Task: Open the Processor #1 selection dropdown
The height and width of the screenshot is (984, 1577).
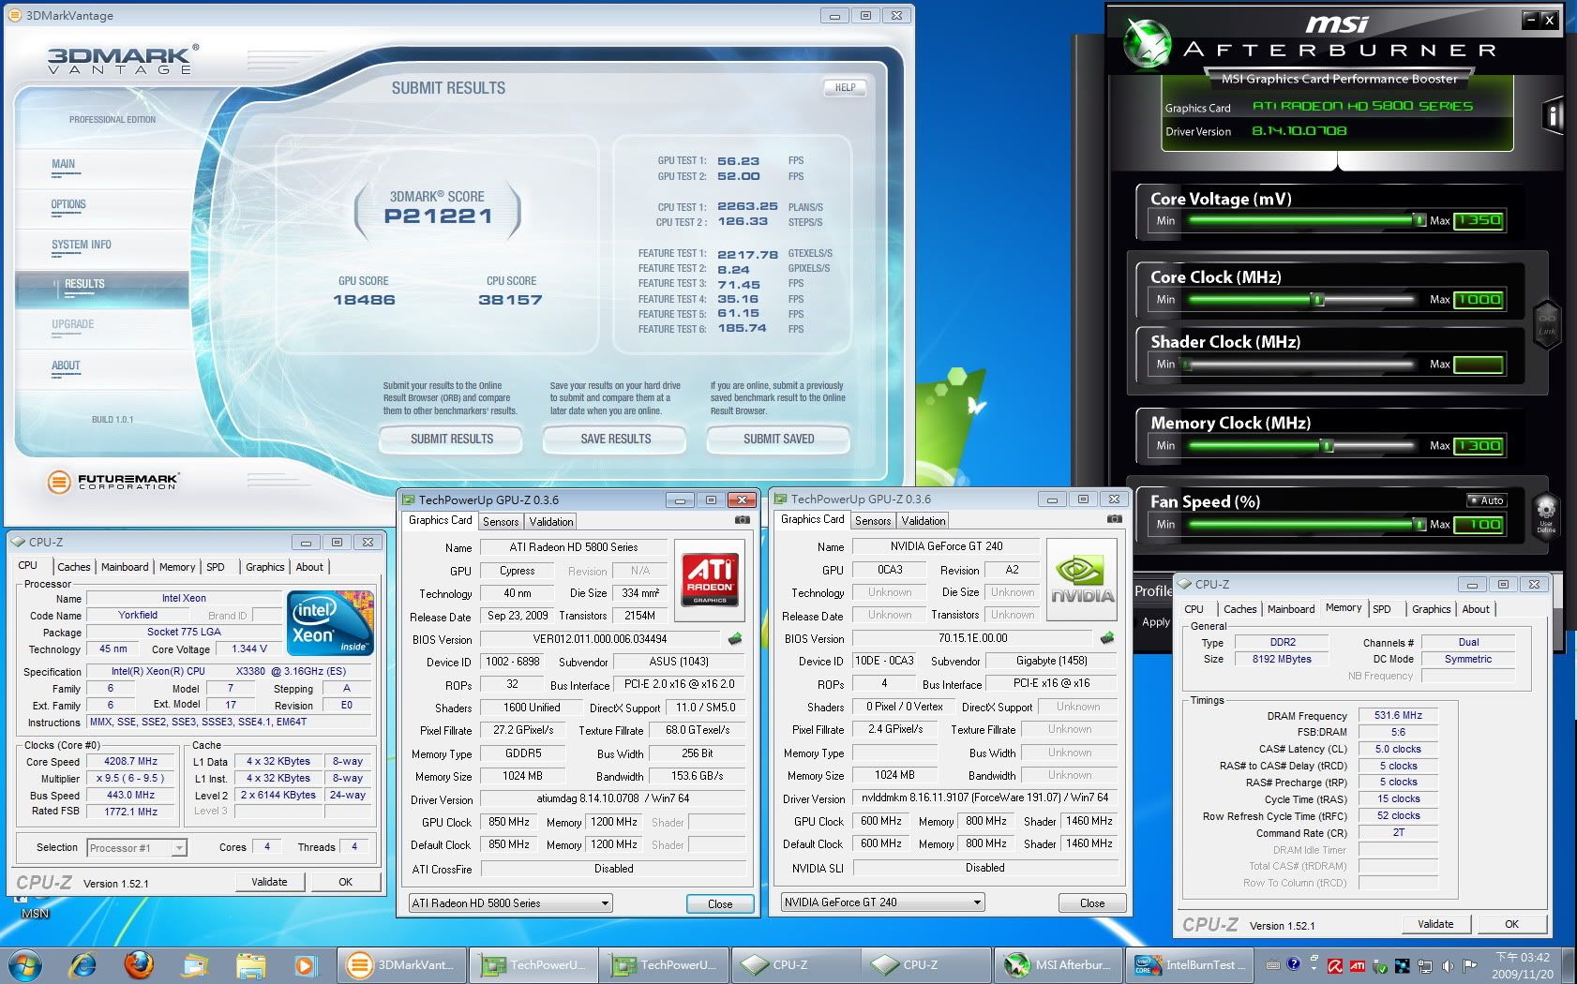Action: [137, 848]
